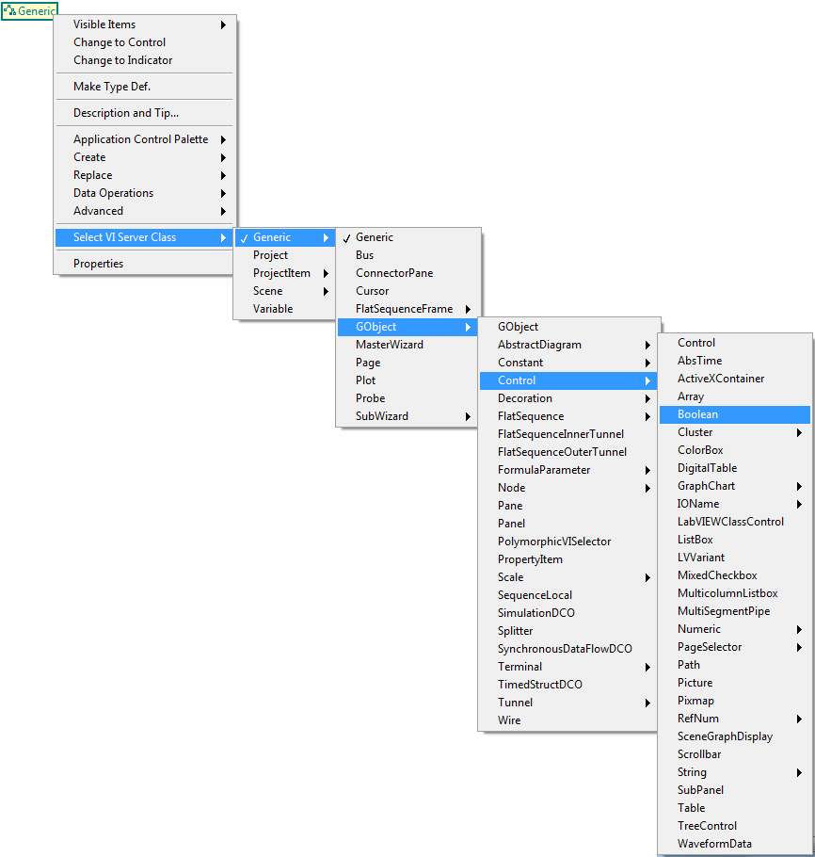Open highlighted GObject submenu entry
Image resolution: width=815 pixels, height=857 pixels.
coord(408,327)
